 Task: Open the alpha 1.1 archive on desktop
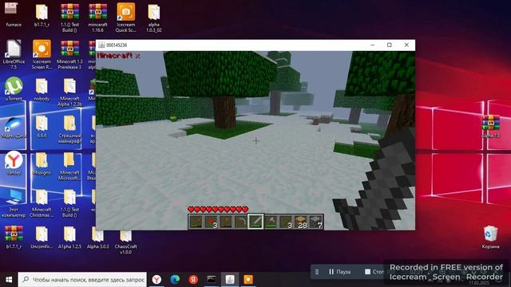tap(490, 126)
